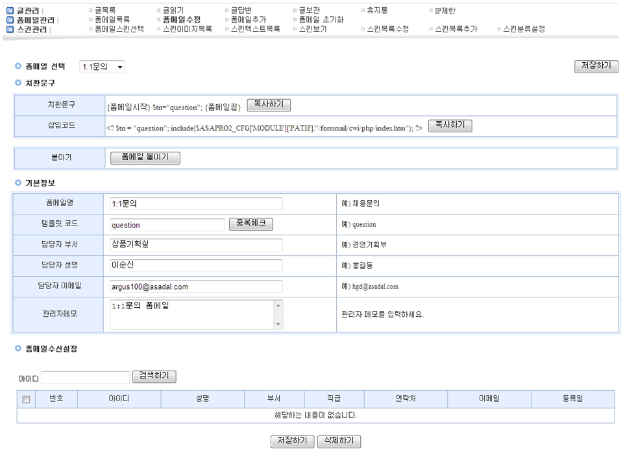Screen dimensions: 623x451
Task: Go to the 폼메일추가 menu
Action: [x=248, y=20]
